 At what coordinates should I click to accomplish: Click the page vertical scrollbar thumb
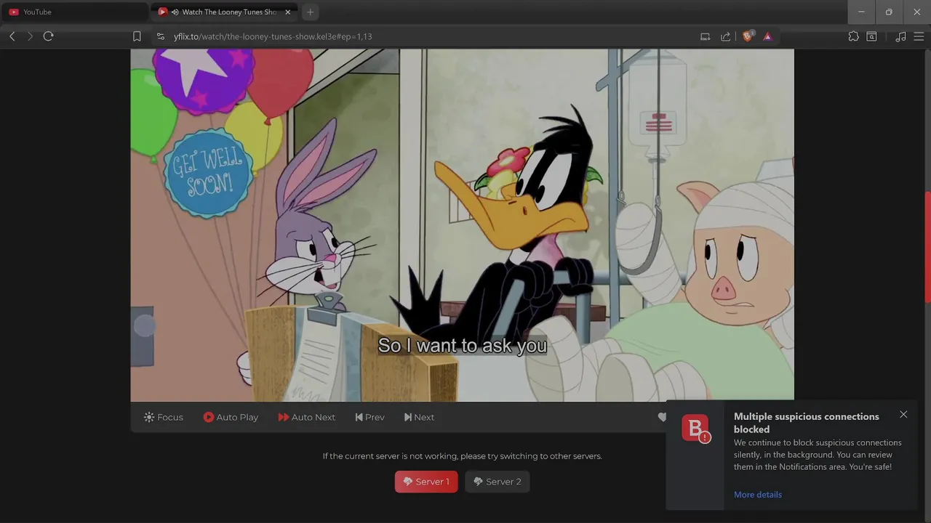927,247
